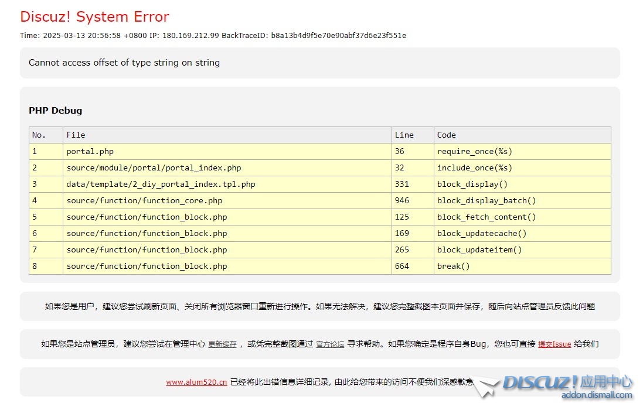Screen dimensions: 643x410
Task: Select the function_block.php file cell in row 8
Action: (227, 266)
